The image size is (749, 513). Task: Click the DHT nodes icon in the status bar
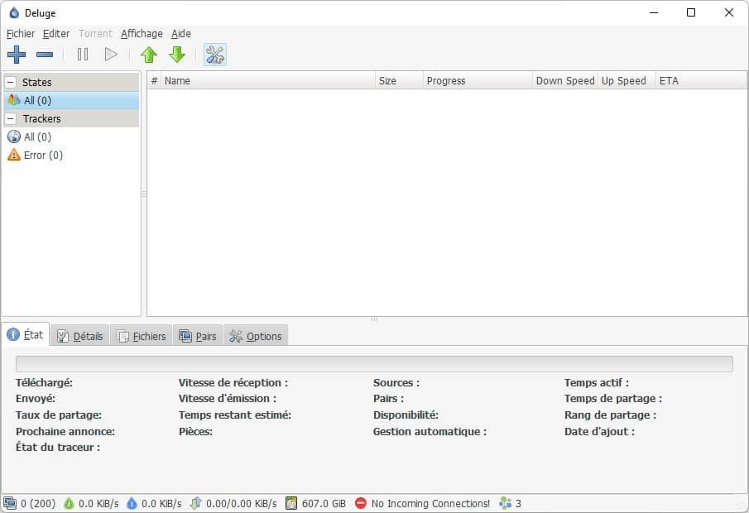(x=505, y=503)
